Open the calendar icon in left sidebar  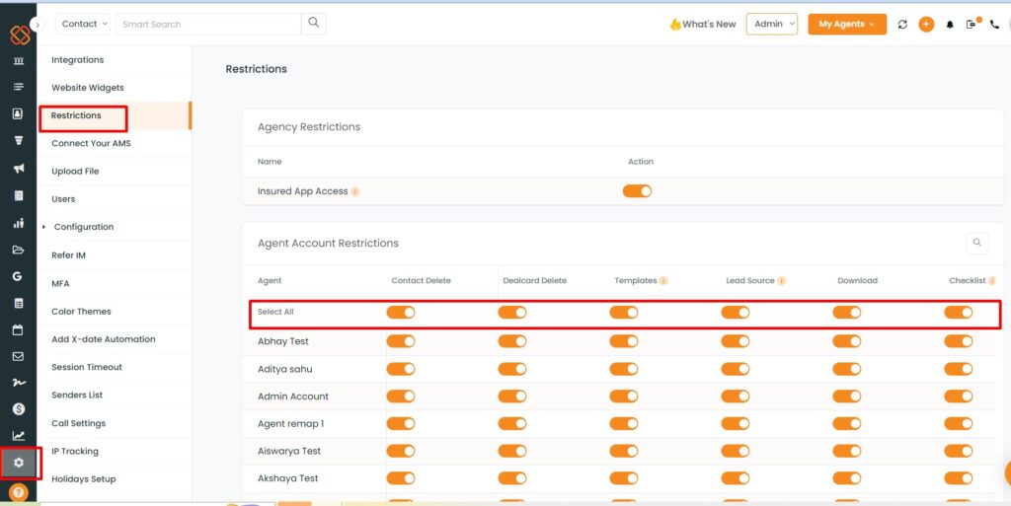pyautogui.click(x=18, y=329)
